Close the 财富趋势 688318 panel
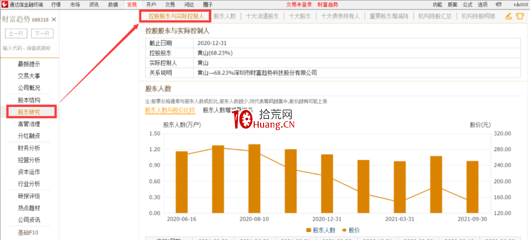Viewport: 530px width, 240px height. pos(54,20)
